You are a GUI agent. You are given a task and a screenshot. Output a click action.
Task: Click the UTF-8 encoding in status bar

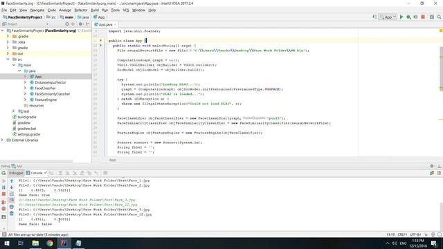[x=415, y=234]
